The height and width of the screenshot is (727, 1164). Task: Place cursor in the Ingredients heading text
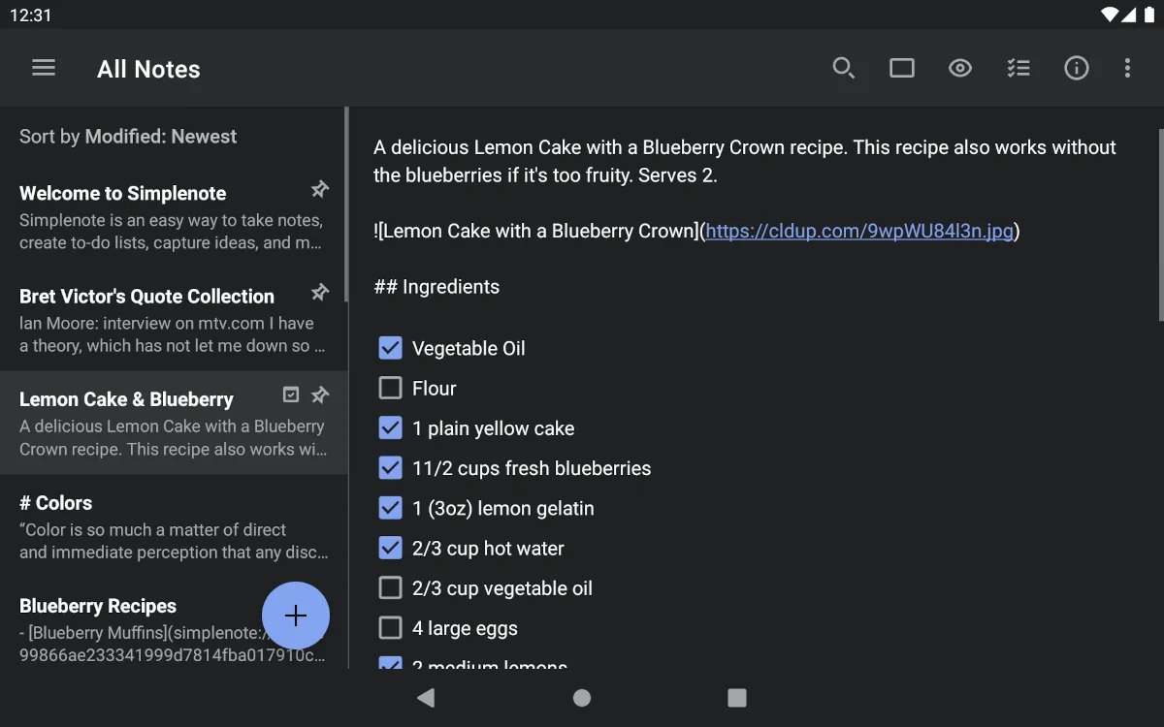coord(450,287)
